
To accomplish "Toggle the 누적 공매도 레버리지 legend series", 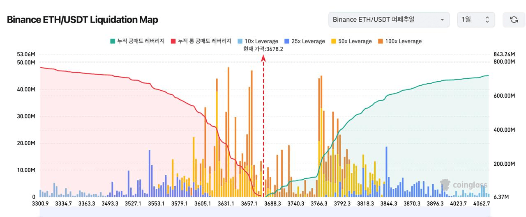I will pos(137,41).
